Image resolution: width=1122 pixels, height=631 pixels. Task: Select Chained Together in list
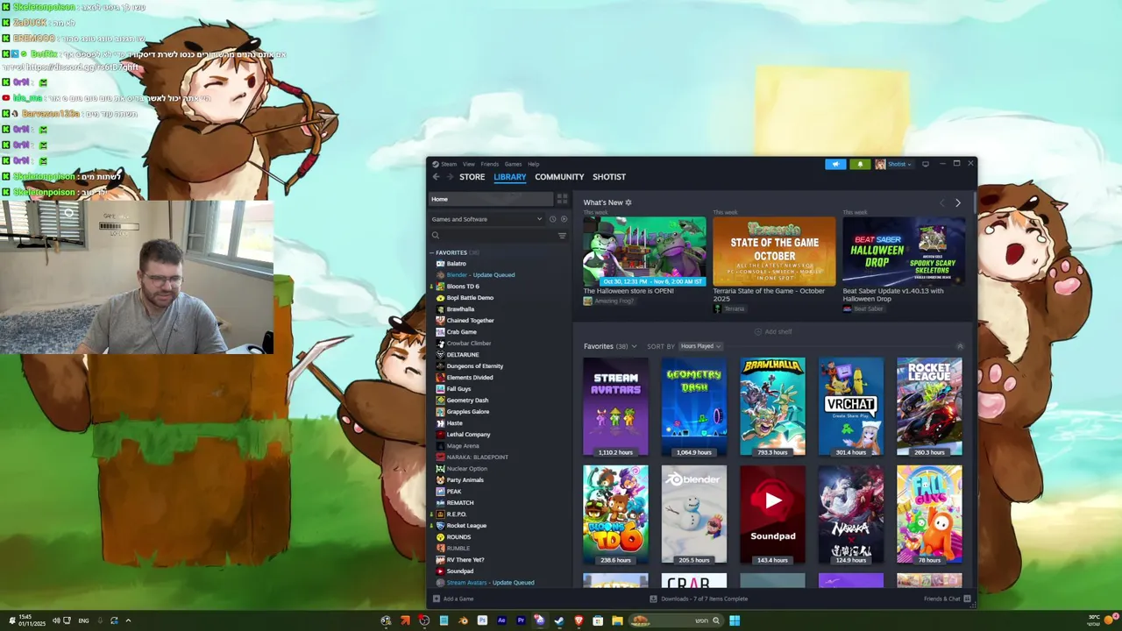click(470, 321)
